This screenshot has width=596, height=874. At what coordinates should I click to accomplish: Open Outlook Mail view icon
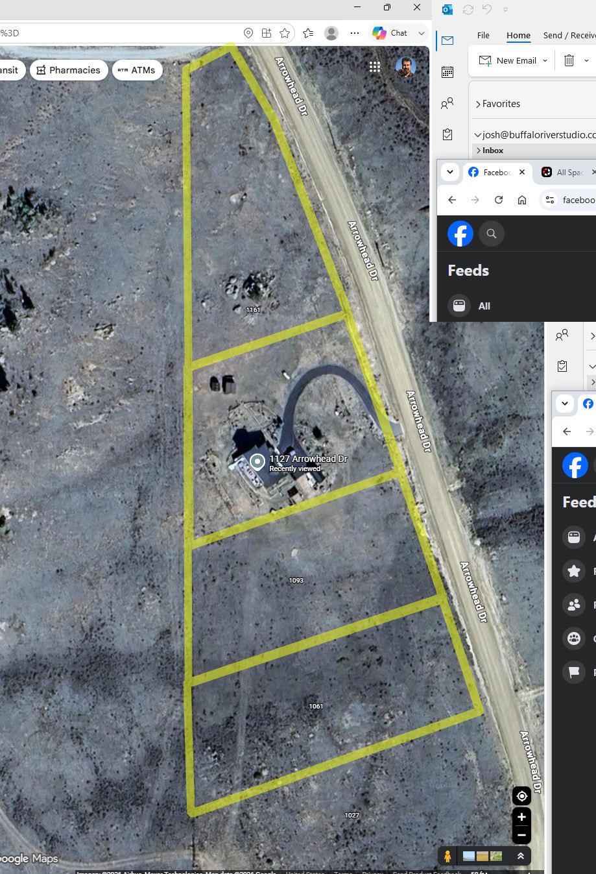tap(447, 41)
